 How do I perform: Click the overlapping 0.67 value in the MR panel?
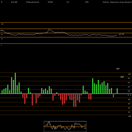point(122,77)
